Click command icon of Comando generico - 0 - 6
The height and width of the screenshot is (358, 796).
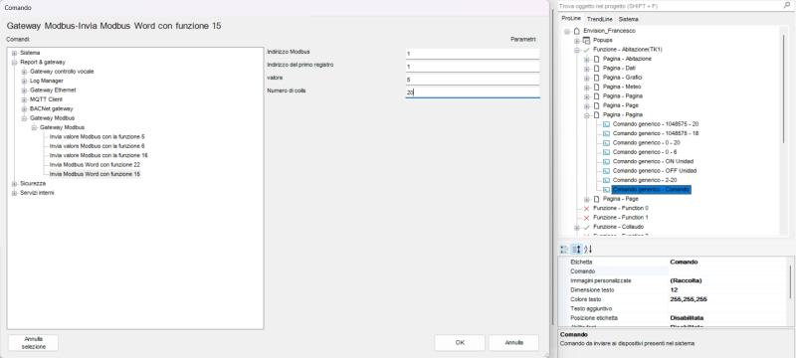coord(606,152)
